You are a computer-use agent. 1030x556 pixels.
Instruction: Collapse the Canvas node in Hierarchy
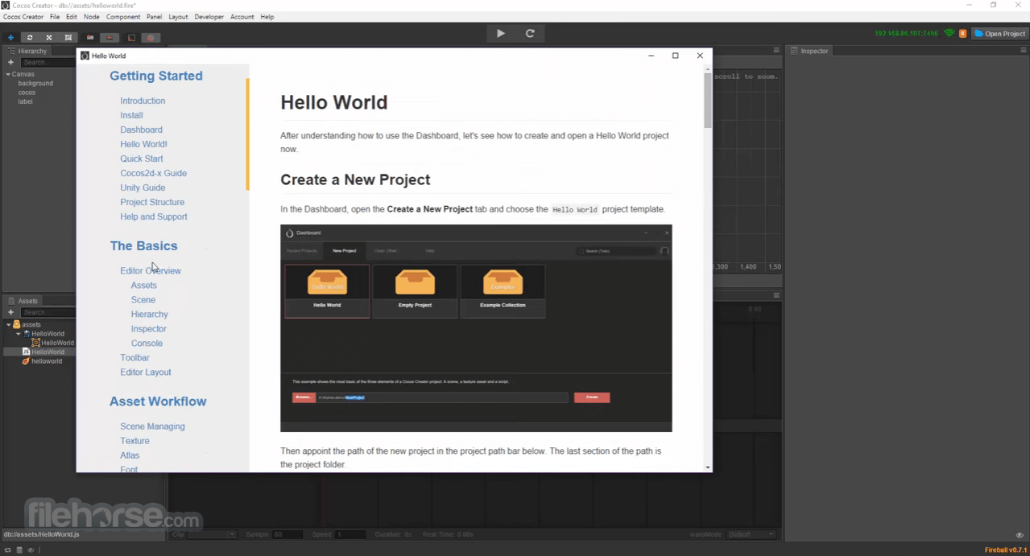[x=8, y=74]
